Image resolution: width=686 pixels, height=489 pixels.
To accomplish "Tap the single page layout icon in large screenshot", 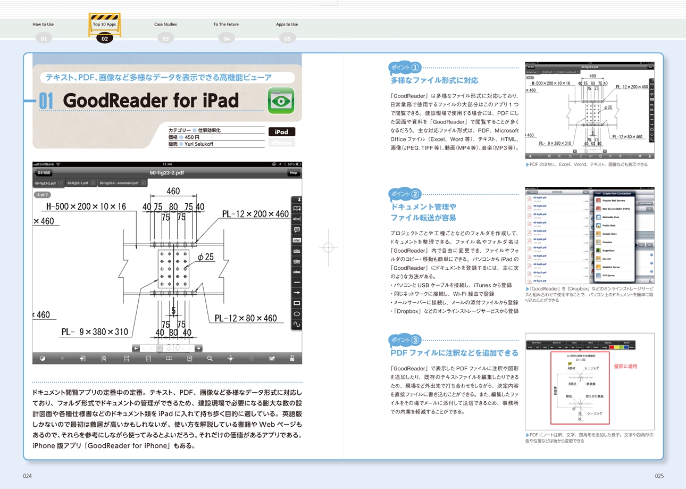I will click(148, 359).
